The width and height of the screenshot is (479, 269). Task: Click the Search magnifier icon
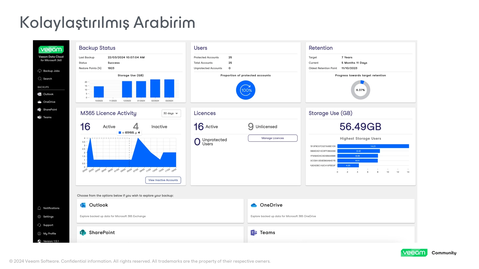click(x=40, y=79)
